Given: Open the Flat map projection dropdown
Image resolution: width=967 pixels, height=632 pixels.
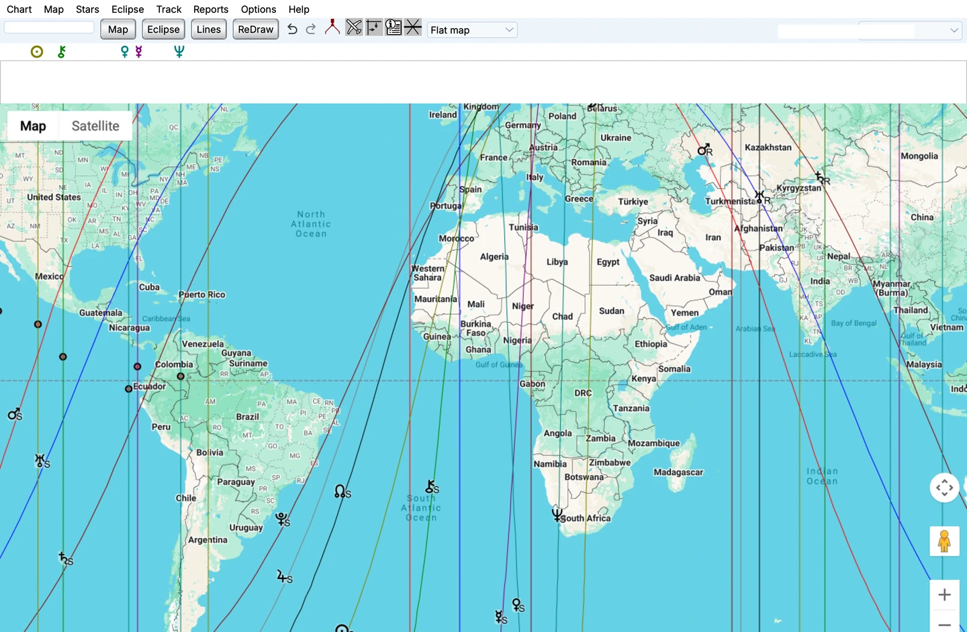Looking at the screenshot, I should point(472,30).
